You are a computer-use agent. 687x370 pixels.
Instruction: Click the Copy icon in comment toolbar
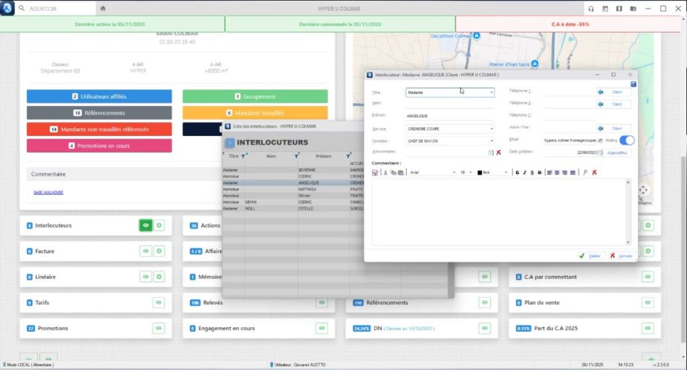click(x=393, y=172)
